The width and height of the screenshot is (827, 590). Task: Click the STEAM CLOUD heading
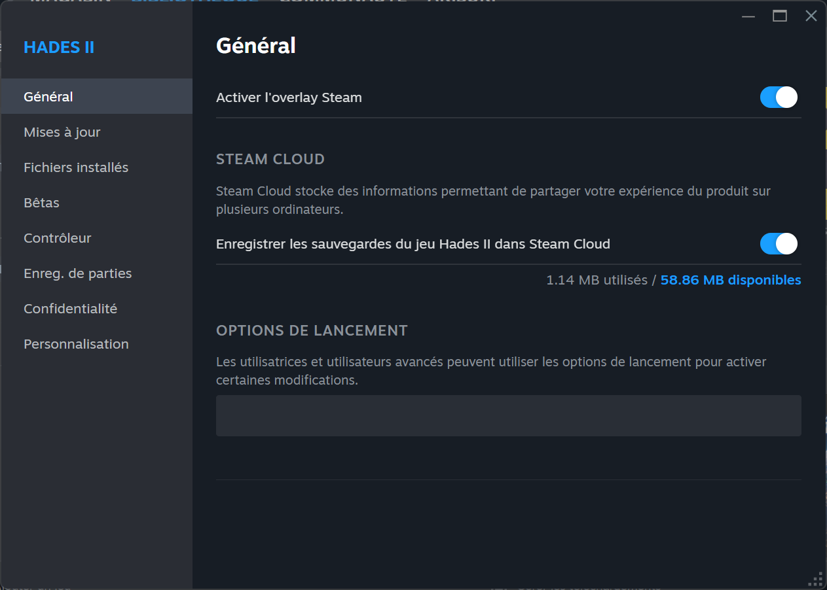270,159
